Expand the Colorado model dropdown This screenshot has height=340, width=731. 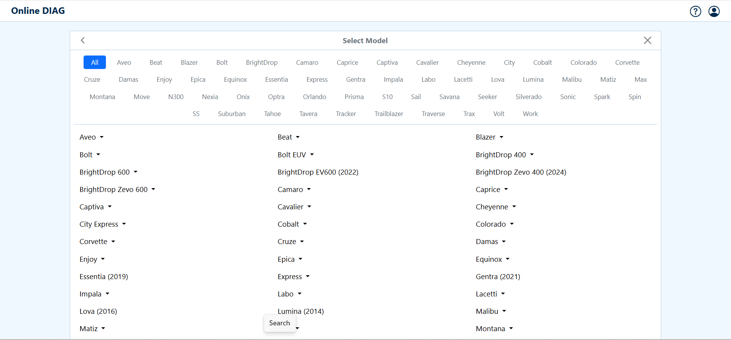click(495, 224)
